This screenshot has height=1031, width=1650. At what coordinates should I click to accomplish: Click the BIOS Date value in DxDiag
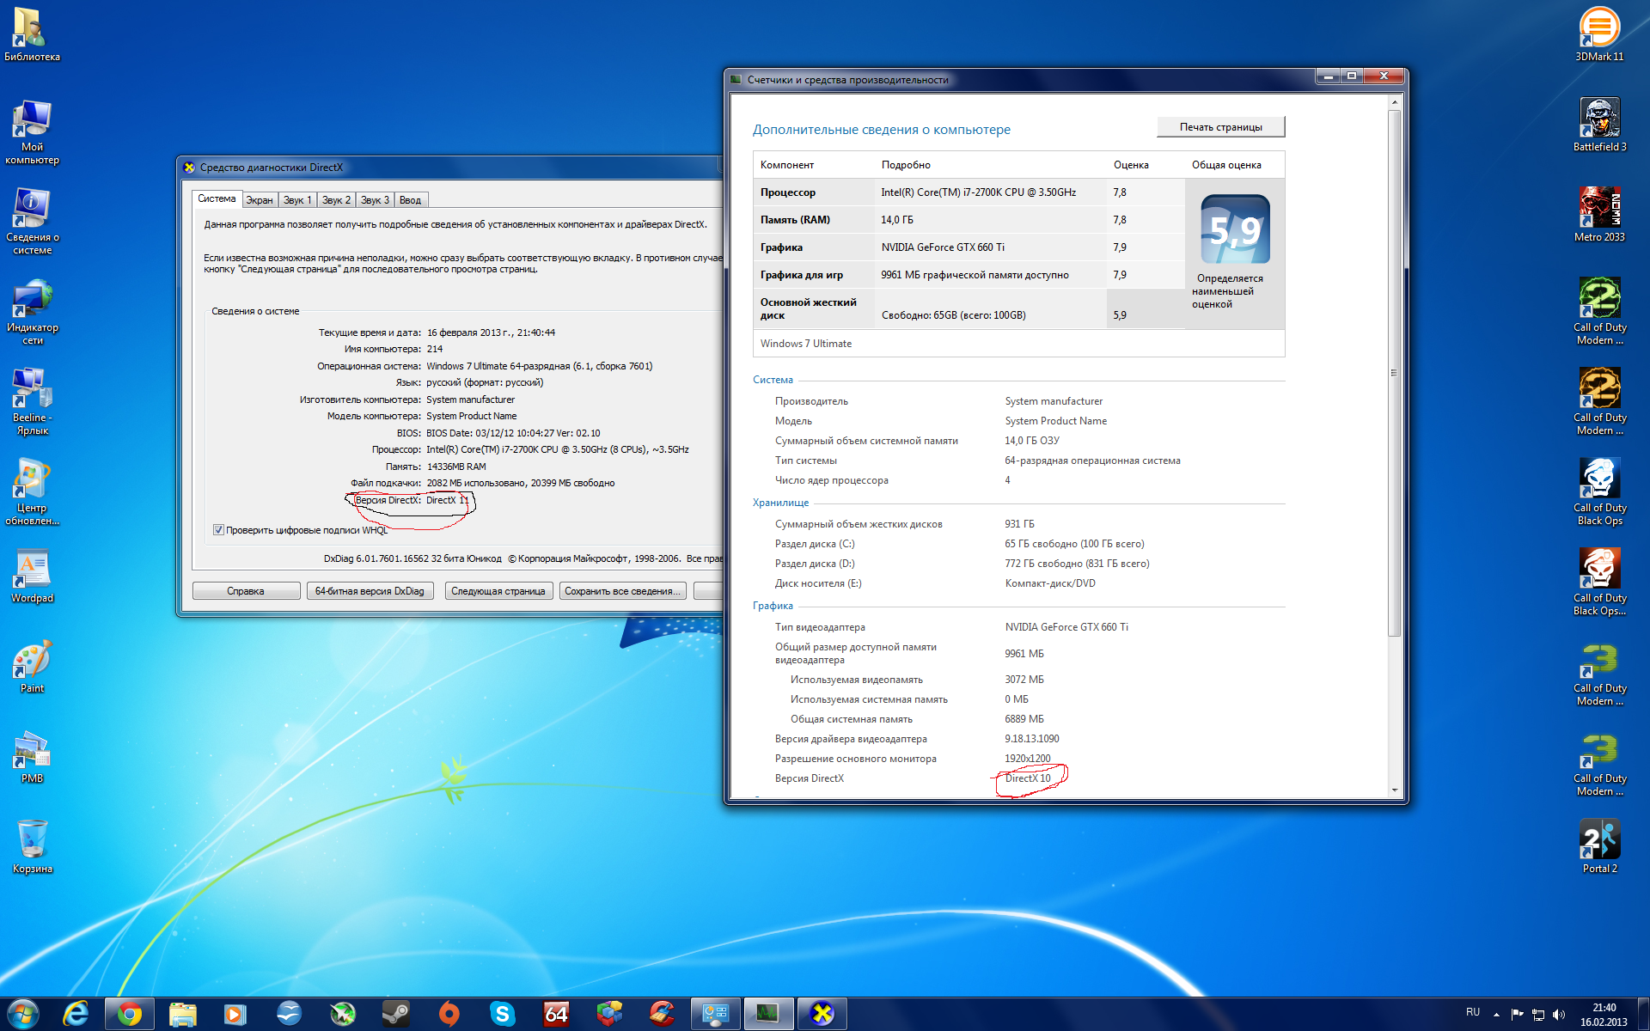513,433
